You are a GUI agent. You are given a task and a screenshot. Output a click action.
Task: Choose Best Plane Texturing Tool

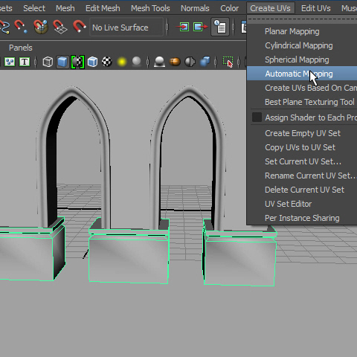point(302,102)
